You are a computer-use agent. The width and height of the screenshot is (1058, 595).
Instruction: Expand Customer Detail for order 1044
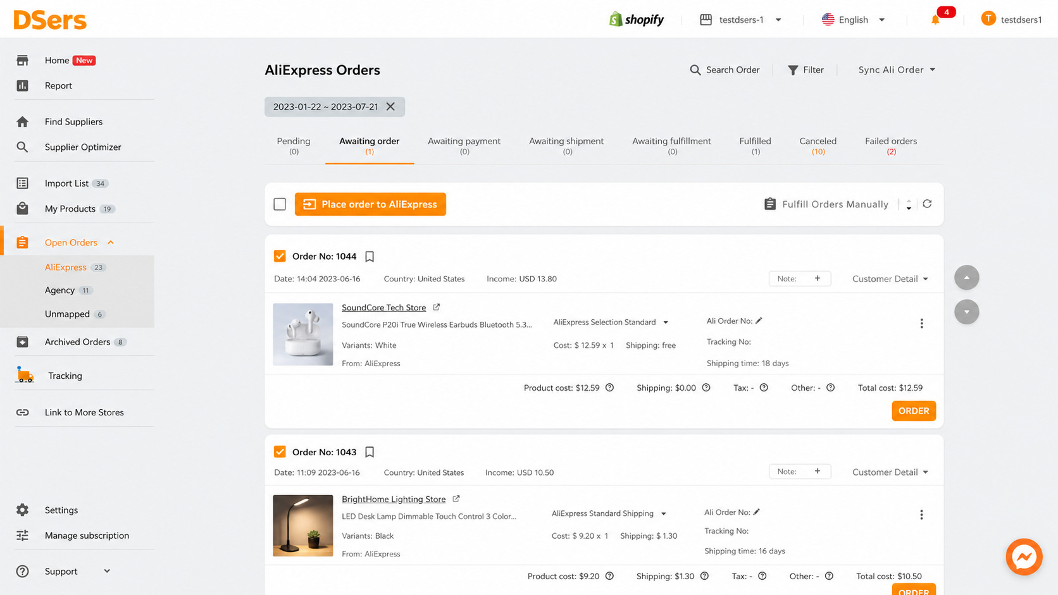coord(890,279)
